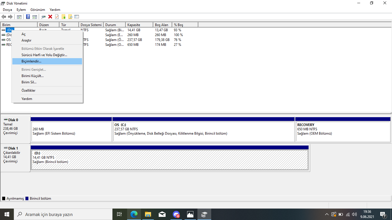Image resolution: width=392 pixels, height=220 pixels.
Task: Select Biçimlendir from the context menu
Action: point(47,61)
